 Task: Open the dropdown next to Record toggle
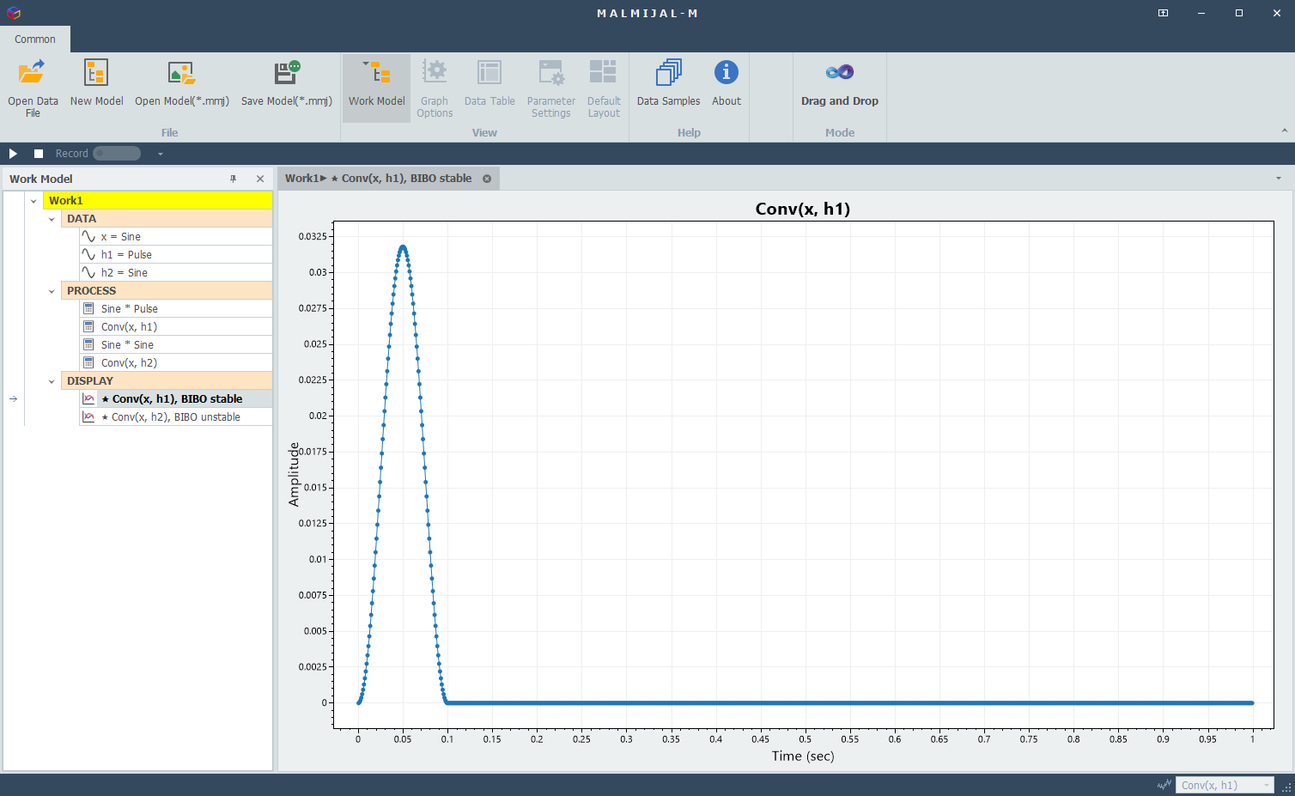click(161, 155)
